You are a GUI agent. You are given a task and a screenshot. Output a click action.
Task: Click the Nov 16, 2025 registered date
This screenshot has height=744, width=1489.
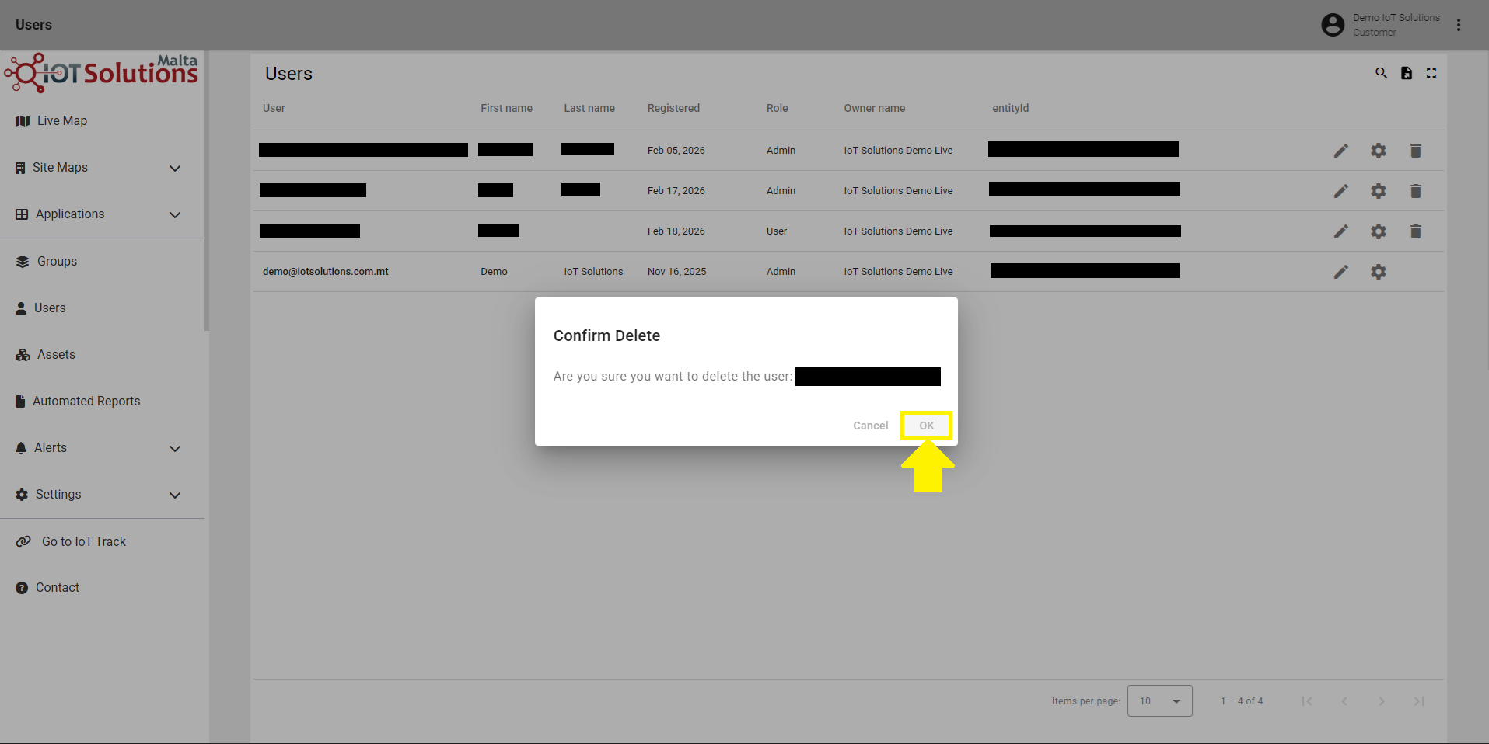[676, 272]
